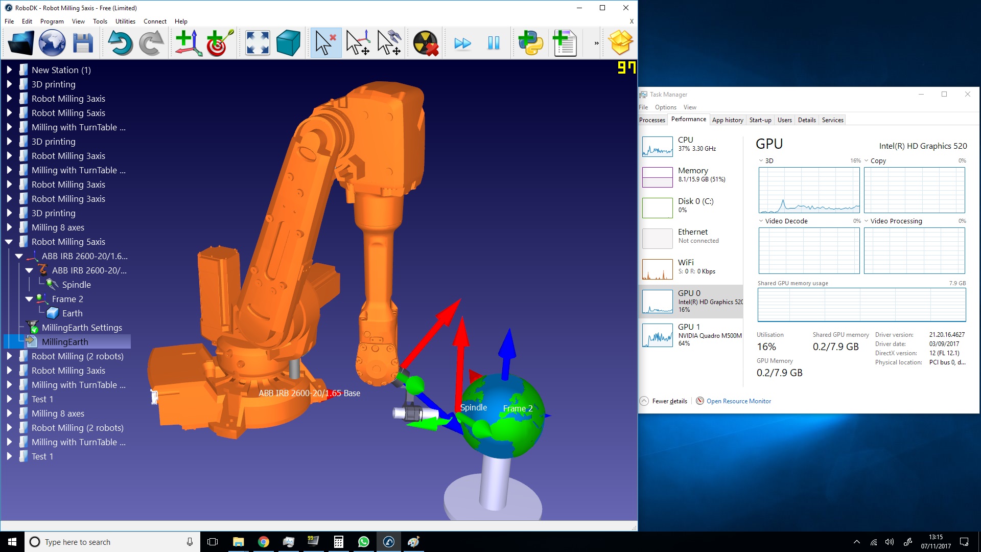Image resolution: width=981 pixels, height=552 pixels.
Task: Click the Check collisions radiation icon
Action: 425,43
